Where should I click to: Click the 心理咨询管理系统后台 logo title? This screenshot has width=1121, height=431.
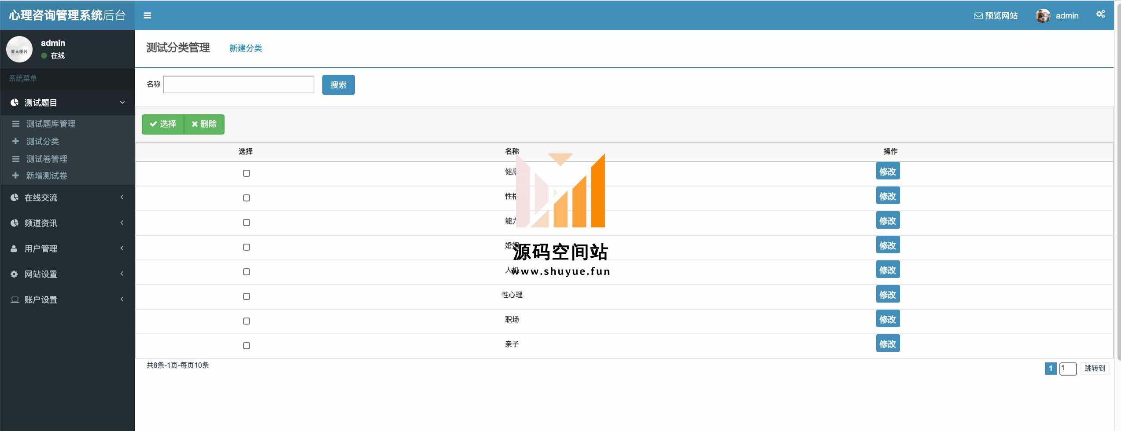67,15
